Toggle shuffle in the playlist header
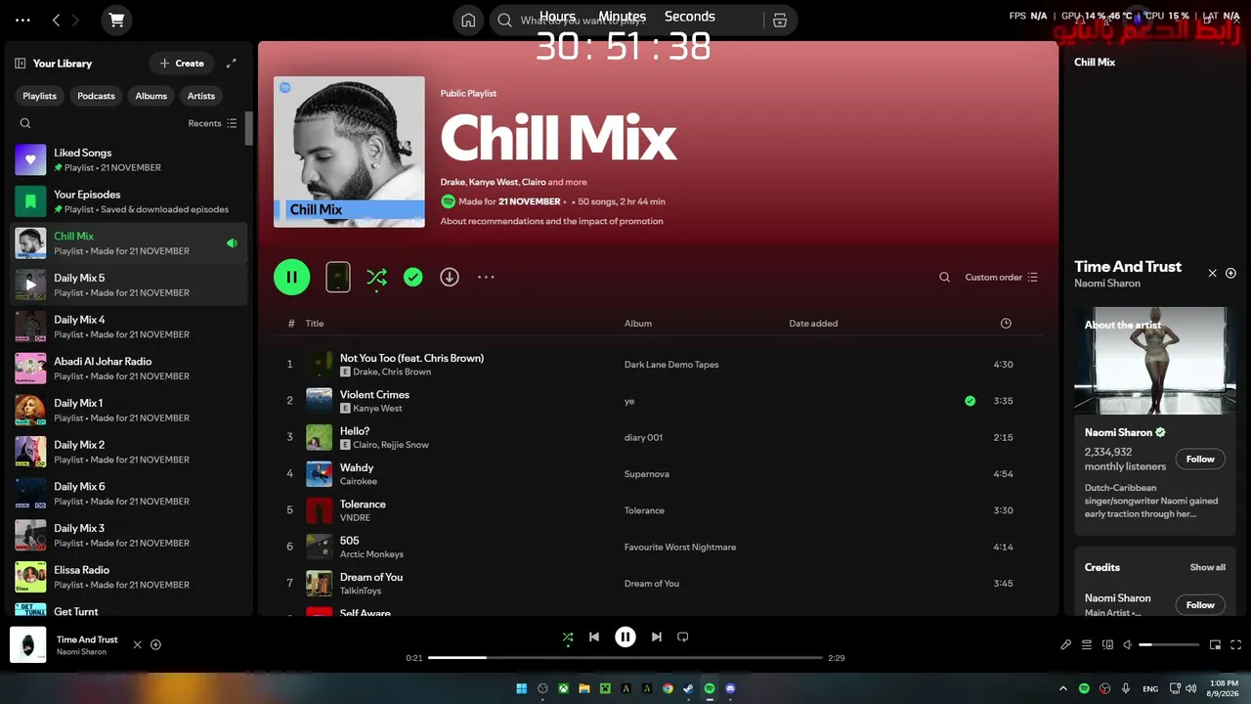 pyautogui.click(x=376, y=278)
